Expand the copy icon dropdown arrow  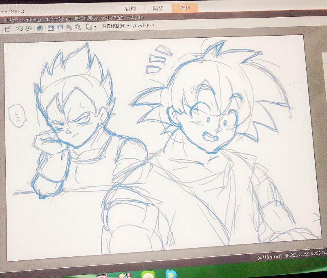[x=95, y=27]
